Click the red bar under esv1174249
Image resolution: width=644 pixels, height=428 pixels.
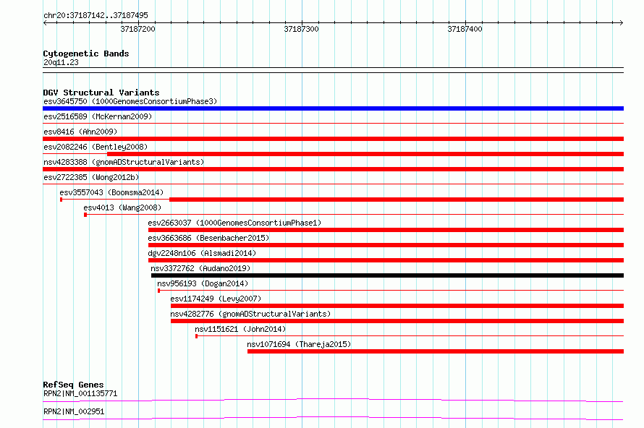tap(397, 306)
